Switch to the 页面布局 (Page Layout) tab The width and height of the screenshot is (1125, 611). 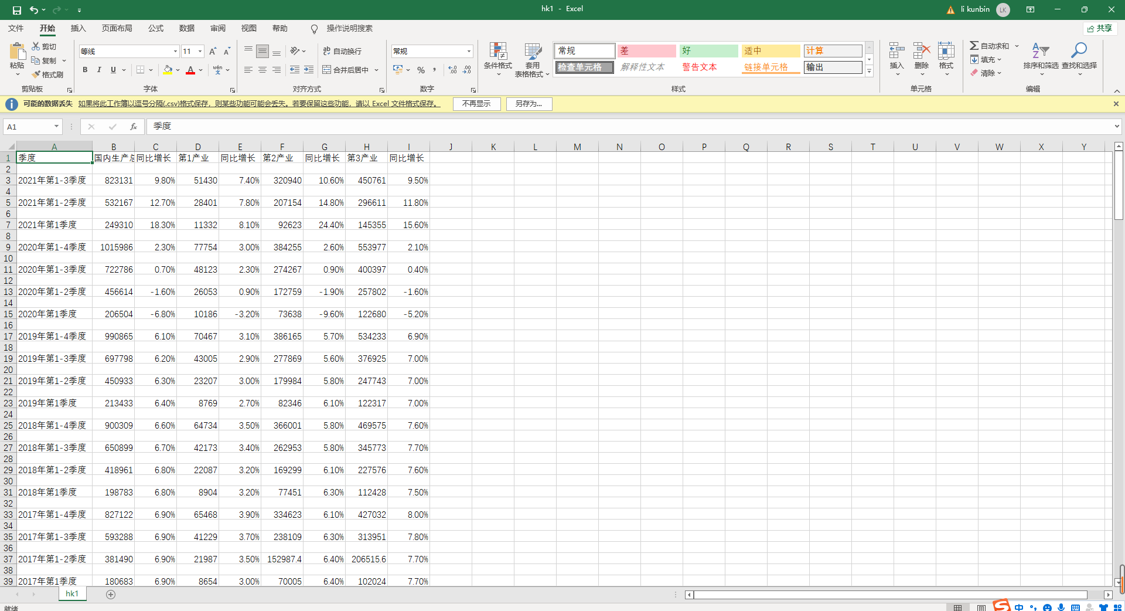(117, 28)
